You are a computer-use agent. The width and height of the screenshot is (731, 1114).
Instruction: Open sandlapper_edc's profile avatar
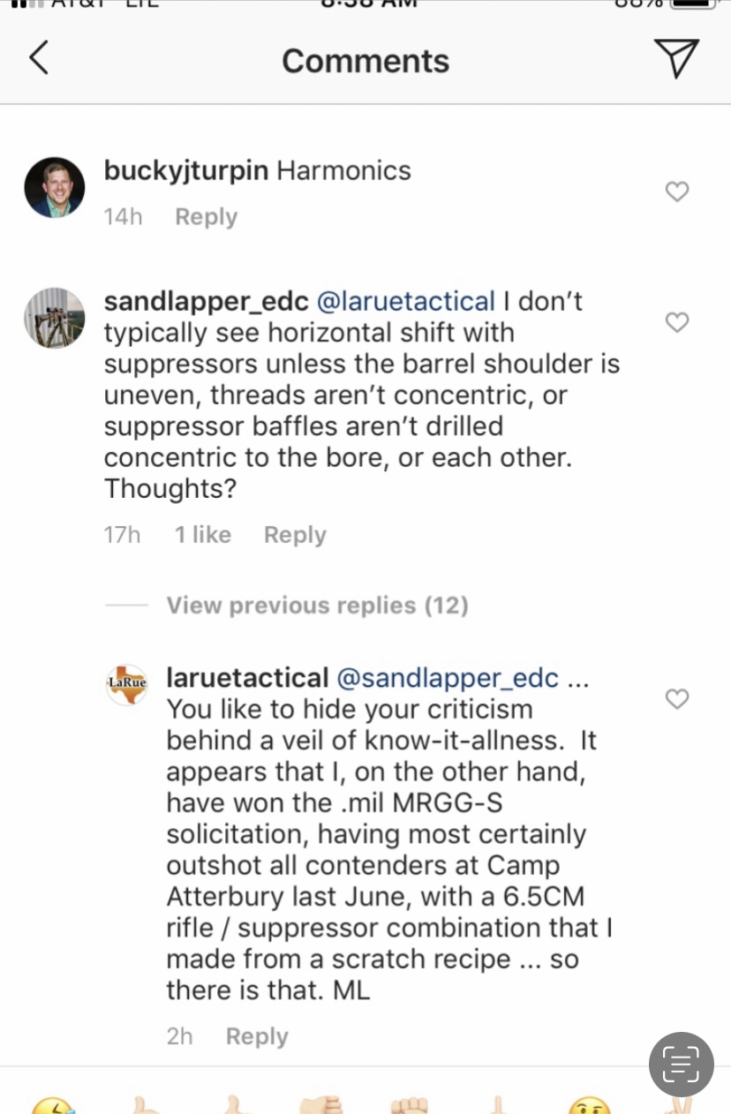(x=55, y=318)
